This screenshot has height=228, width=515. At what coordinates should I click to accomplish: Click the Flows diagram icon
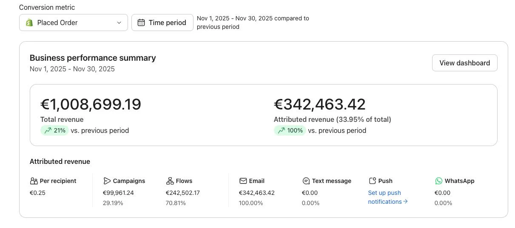pos(170,181)
